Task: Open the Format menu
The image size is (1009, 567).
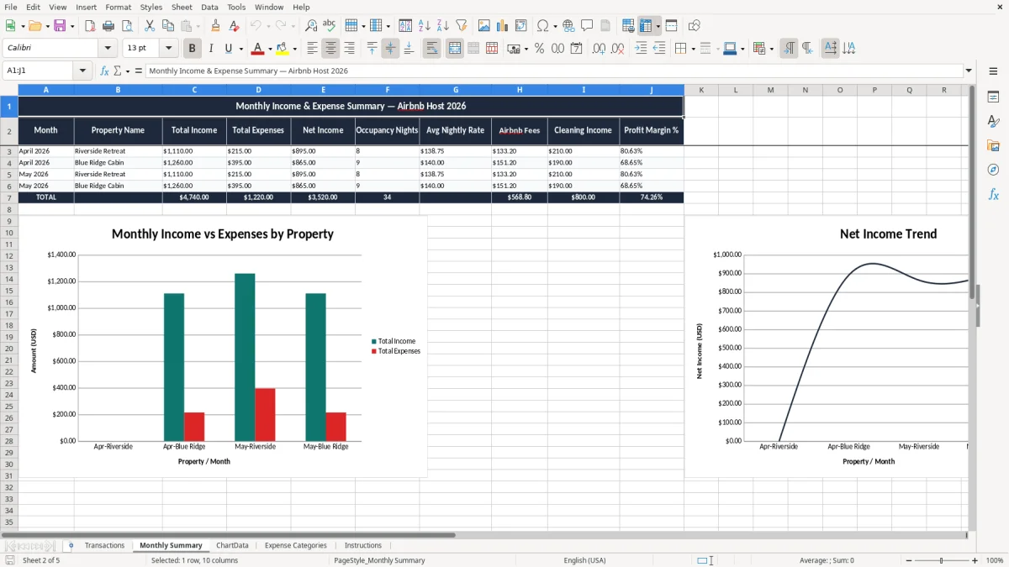Action: pos(119,7)
